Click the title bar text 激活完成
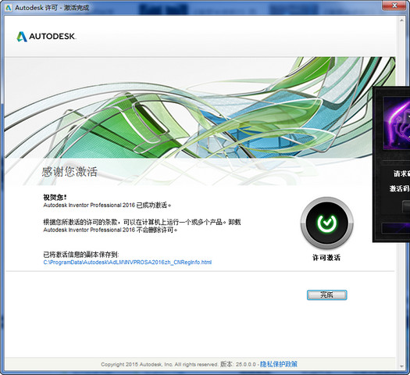Viewport: 410px width, 375px height. coord(77,8)
